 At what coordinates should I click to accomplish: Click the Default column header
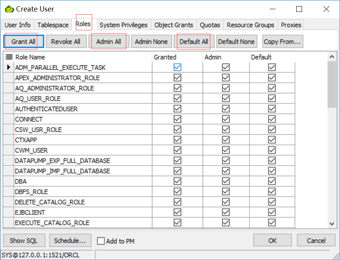[272, 57]
